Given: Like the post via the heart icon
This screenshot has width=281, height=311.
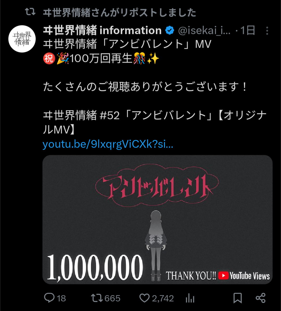Looking at the screenshot, I should point(144,298).
